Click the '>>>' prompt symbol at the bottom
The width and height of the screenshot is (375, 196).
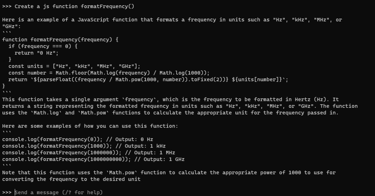[x=7, y=192]
